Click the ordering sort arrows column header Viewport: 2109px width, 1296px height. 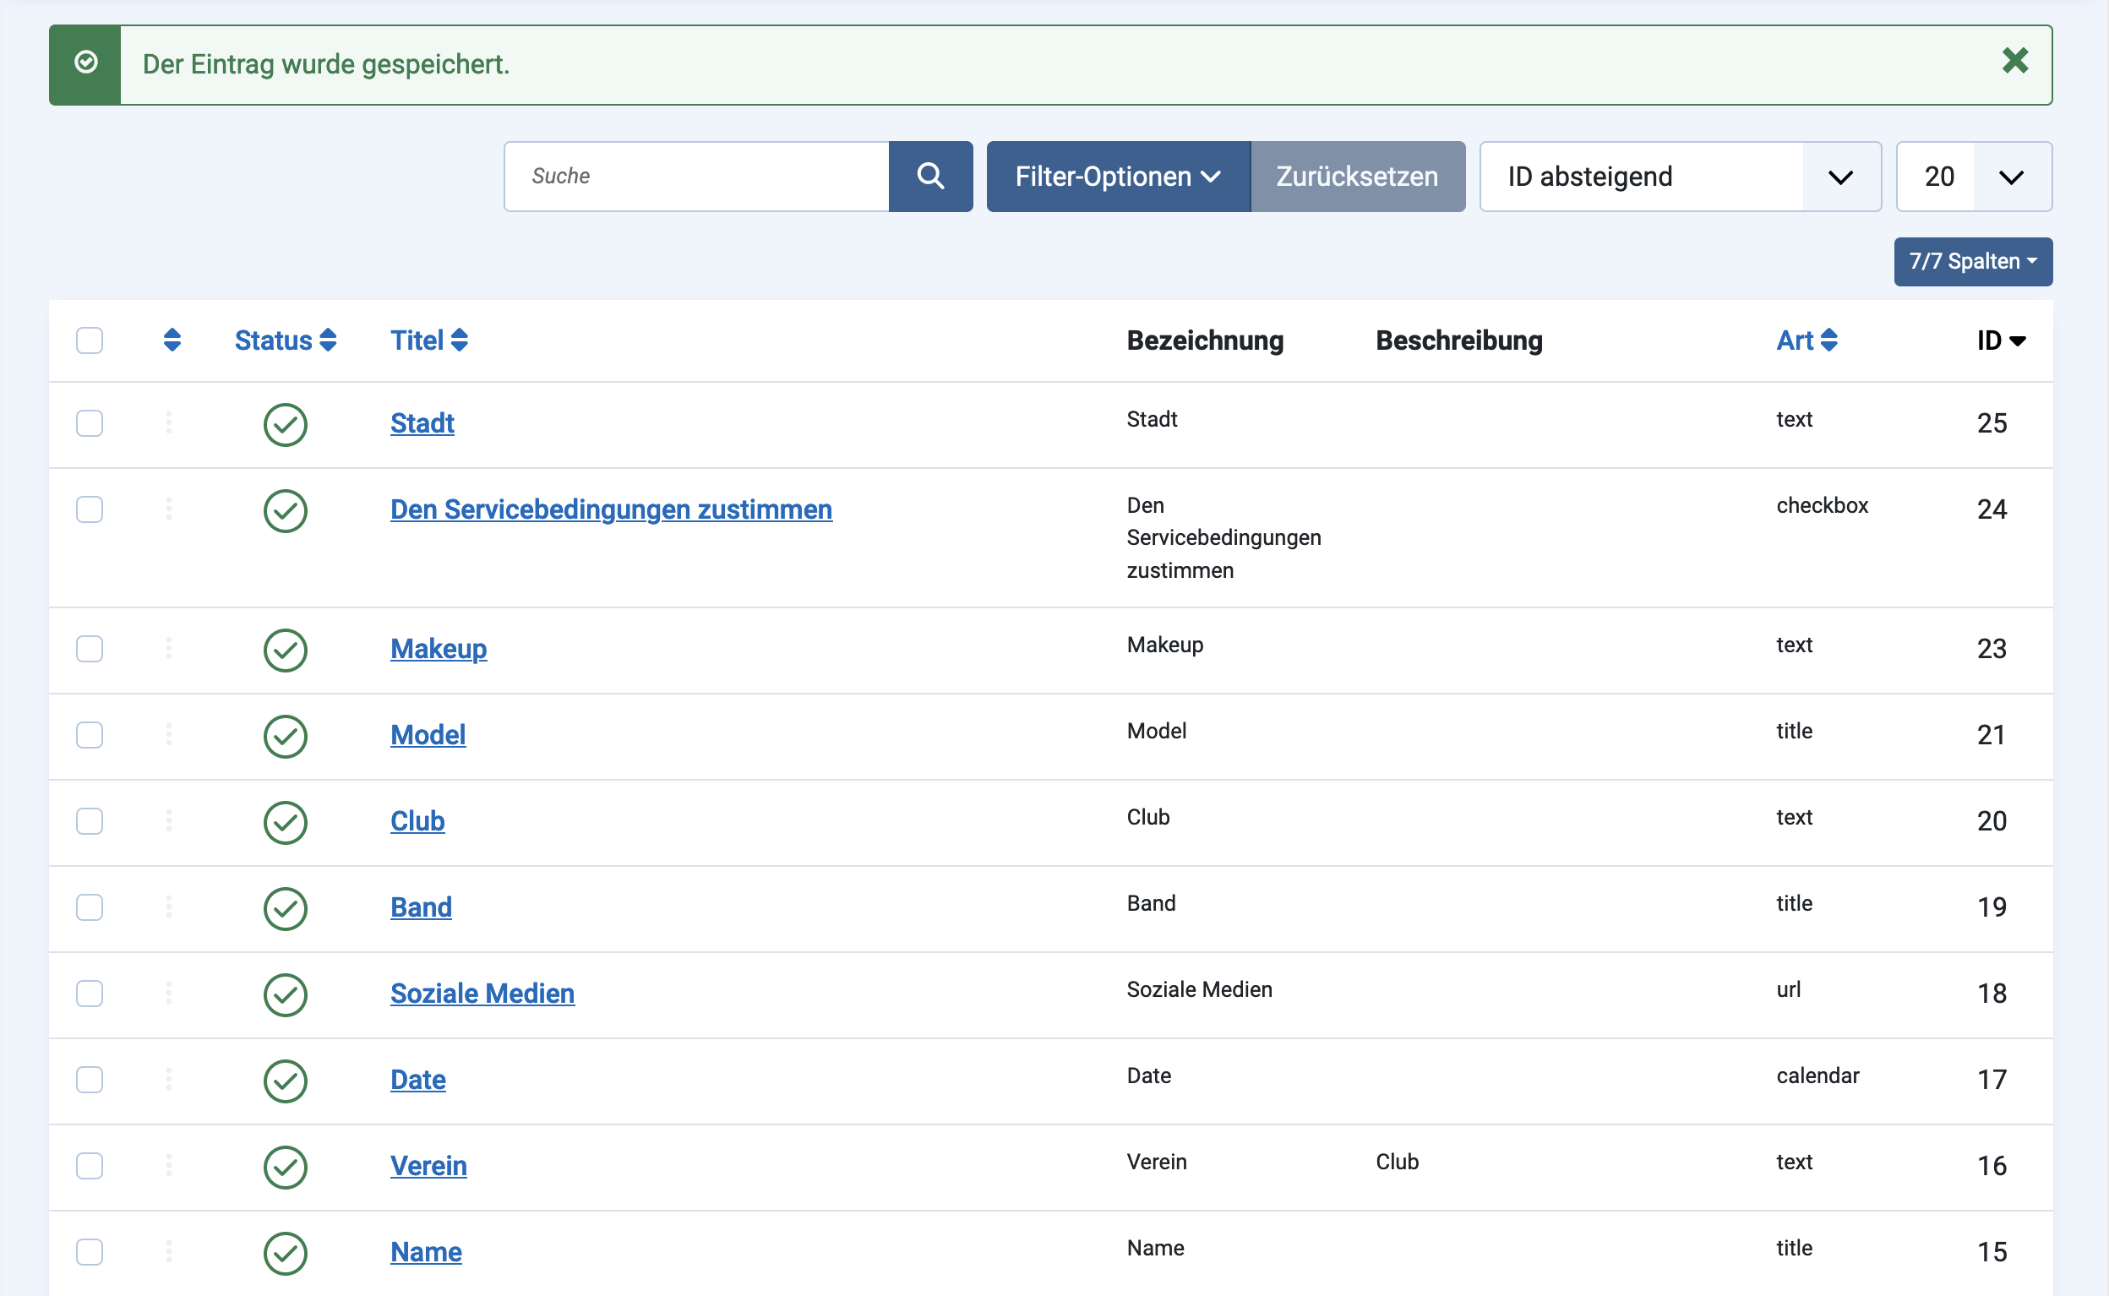(172, 340)
